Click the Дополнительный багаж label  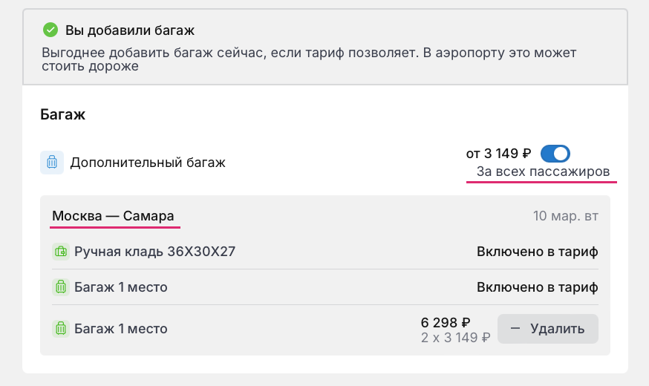147,162
